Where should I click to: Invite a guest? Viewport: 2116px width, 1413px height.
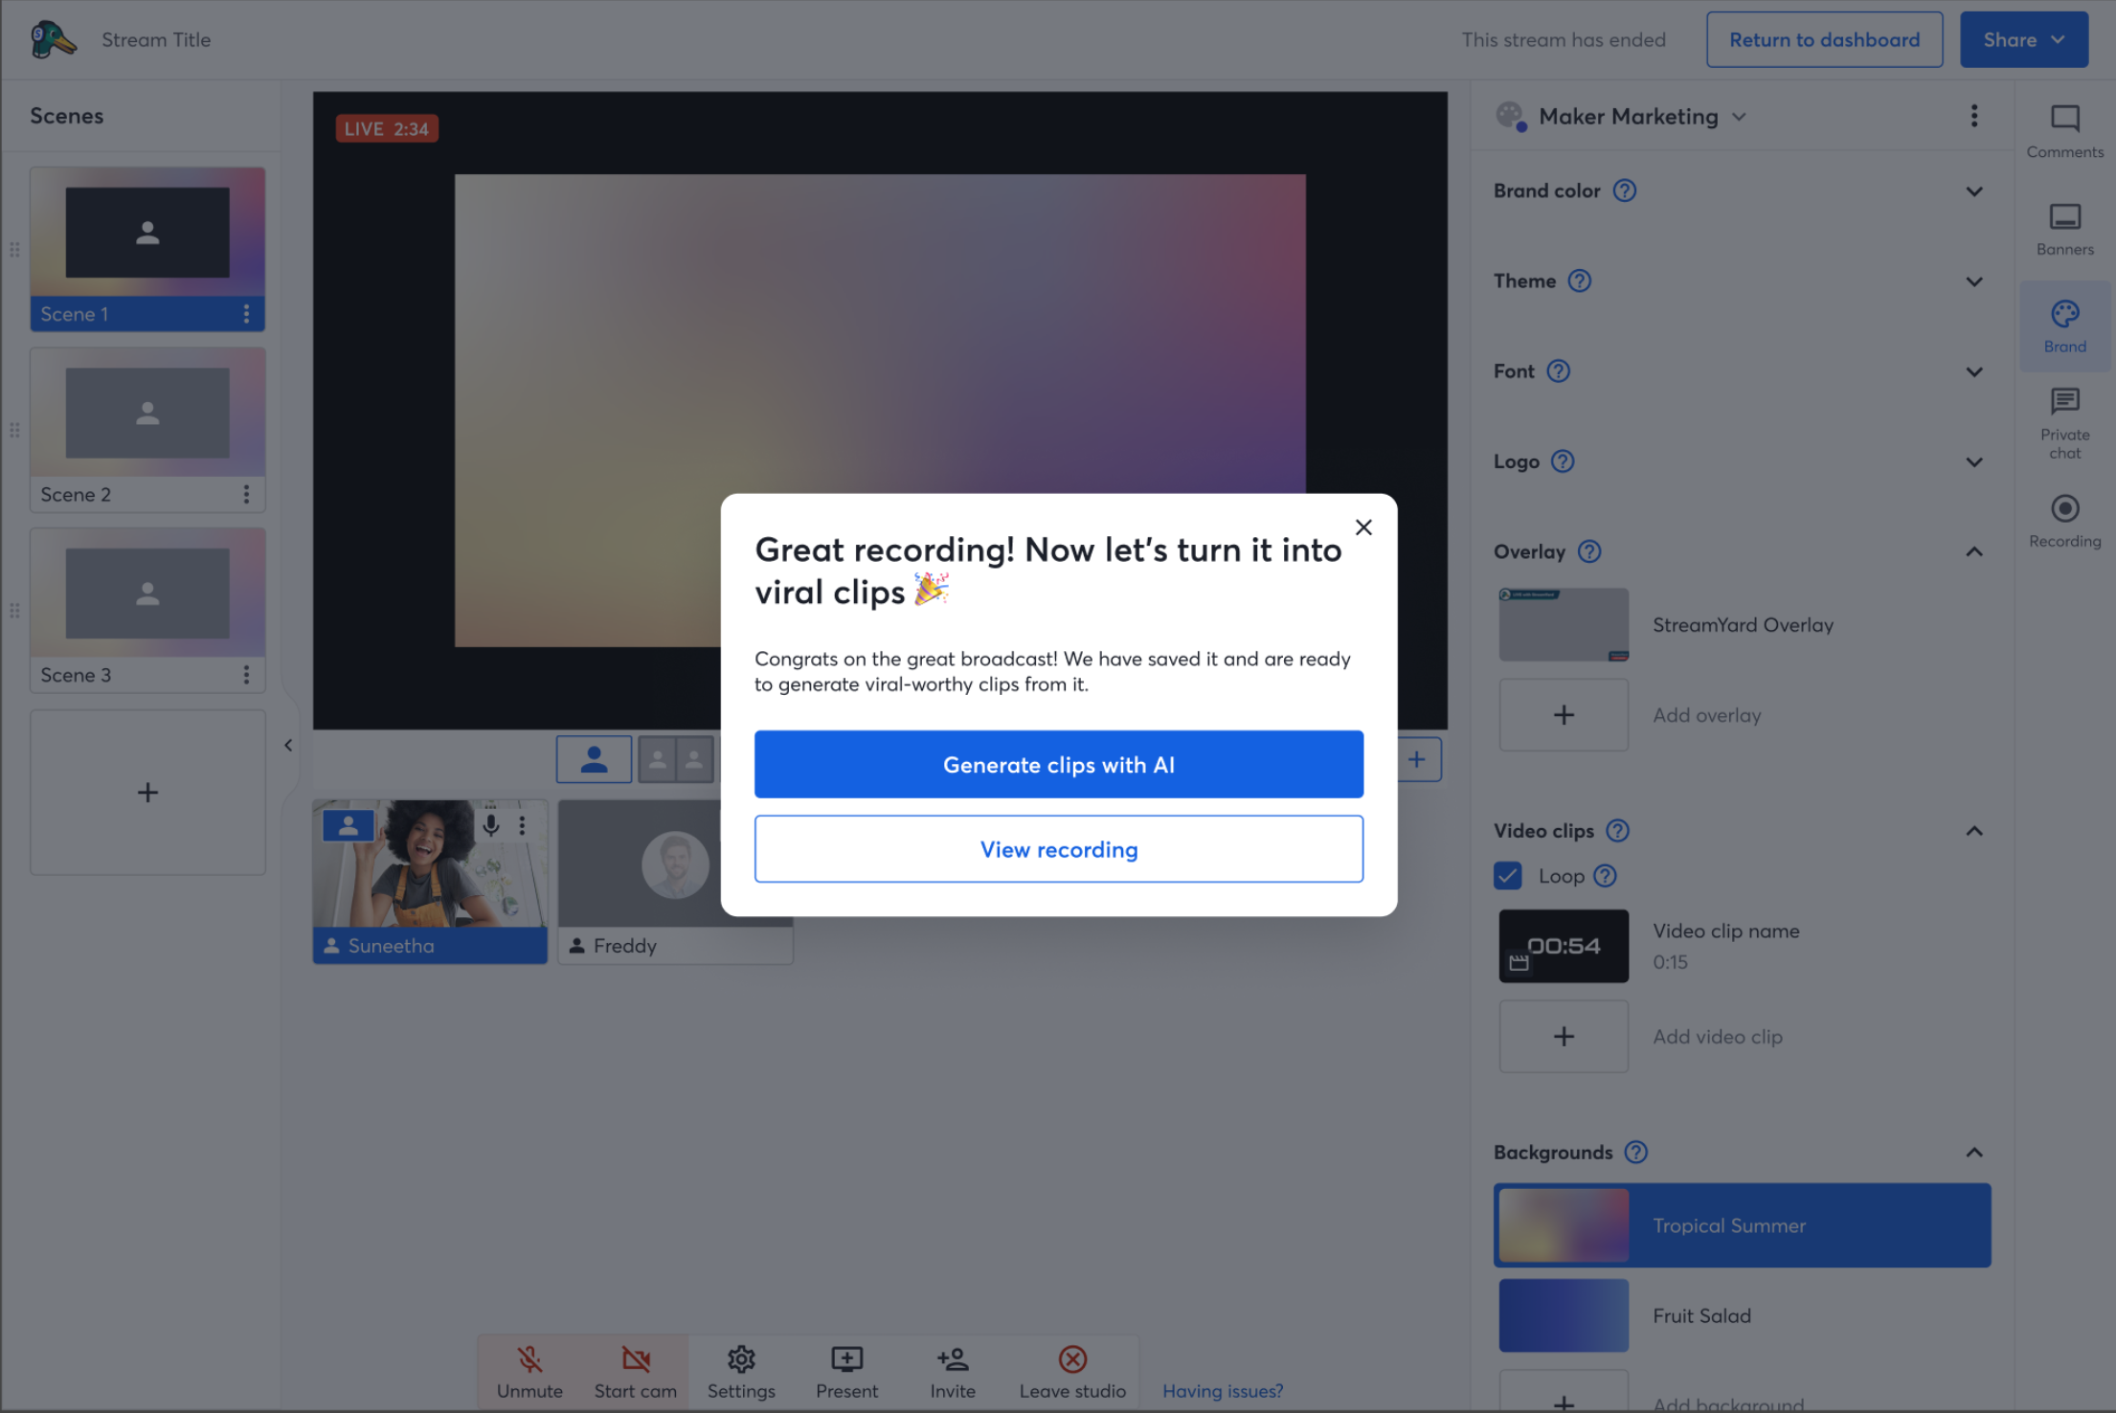(x=953, y=1373)
